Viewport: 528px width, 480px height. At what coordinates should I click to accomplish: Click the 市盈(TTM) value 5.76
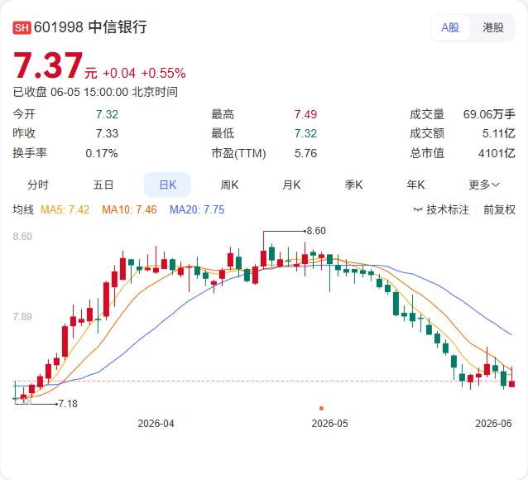305,153
